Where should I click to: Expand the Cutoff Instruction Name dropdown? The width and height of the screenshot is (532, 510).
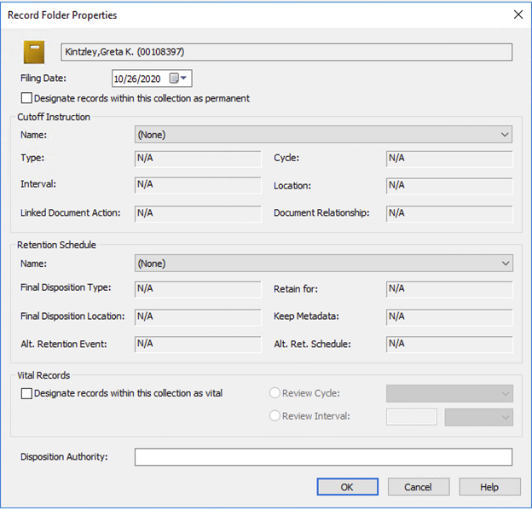click(x=506, y=135)
